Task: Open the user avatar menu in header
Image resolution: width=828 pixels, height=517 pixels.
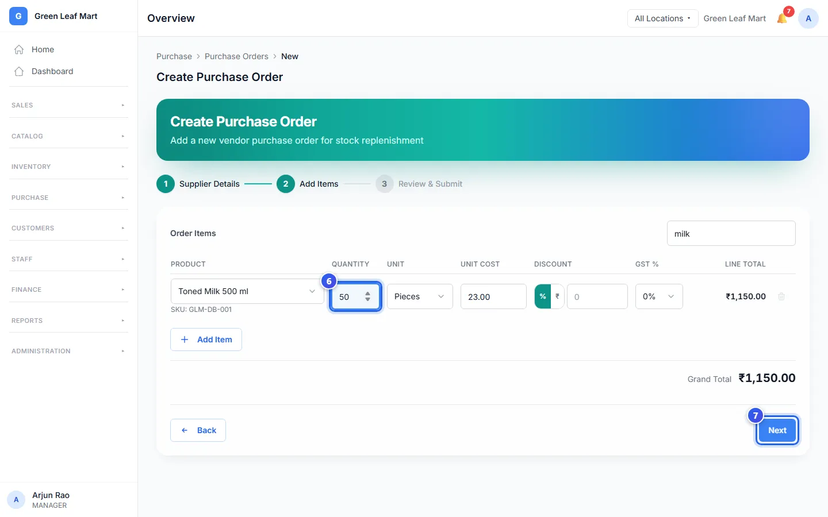Action: coord(808,18)
